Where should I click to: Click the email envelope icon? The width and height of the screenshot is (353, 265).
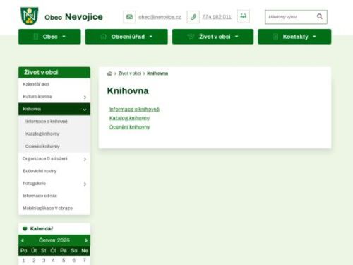pyautogui.click(x=129, y=17)
